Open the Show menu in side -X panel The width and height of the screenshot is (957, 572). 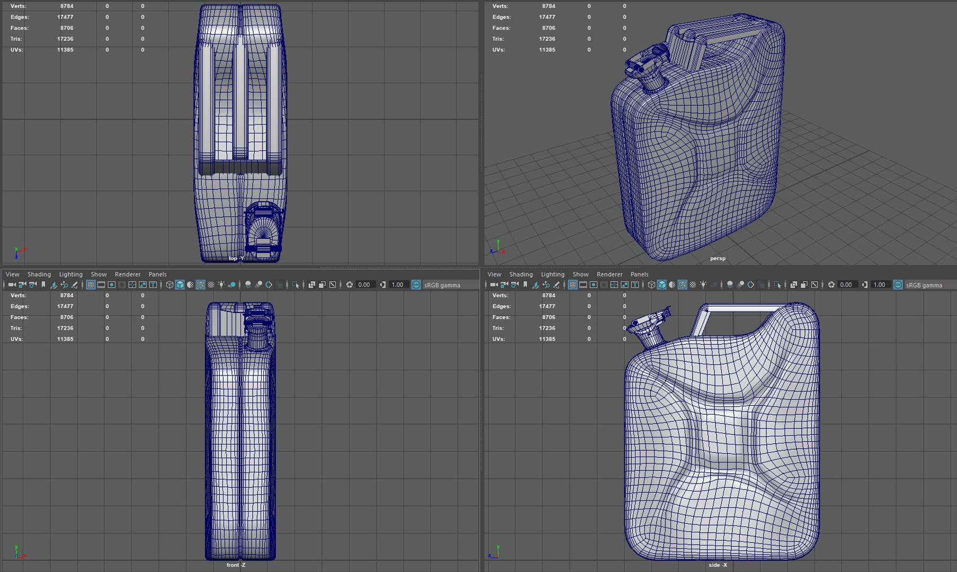point(580,274)
